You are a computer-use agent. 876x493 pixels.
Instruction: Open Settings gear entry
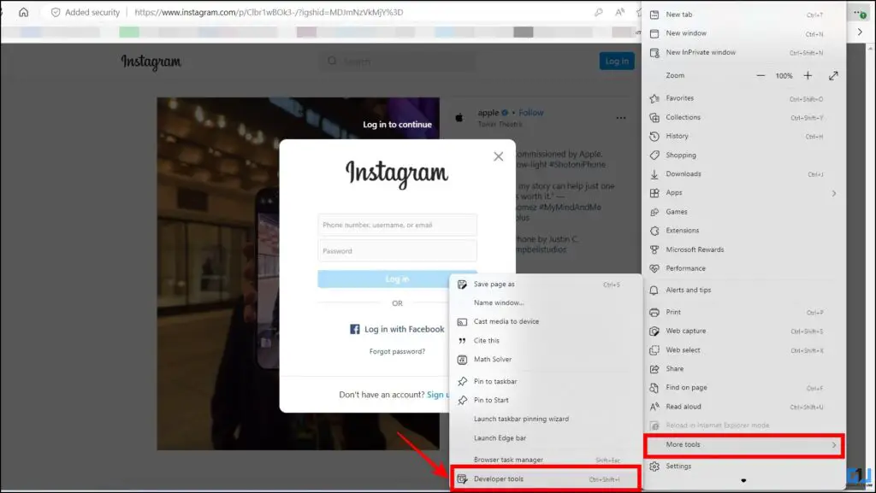coord(743,467)
